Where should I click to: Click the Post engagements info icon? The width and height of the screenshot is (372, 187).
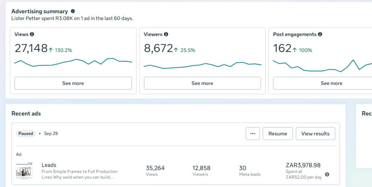click(x=320, y=34)
